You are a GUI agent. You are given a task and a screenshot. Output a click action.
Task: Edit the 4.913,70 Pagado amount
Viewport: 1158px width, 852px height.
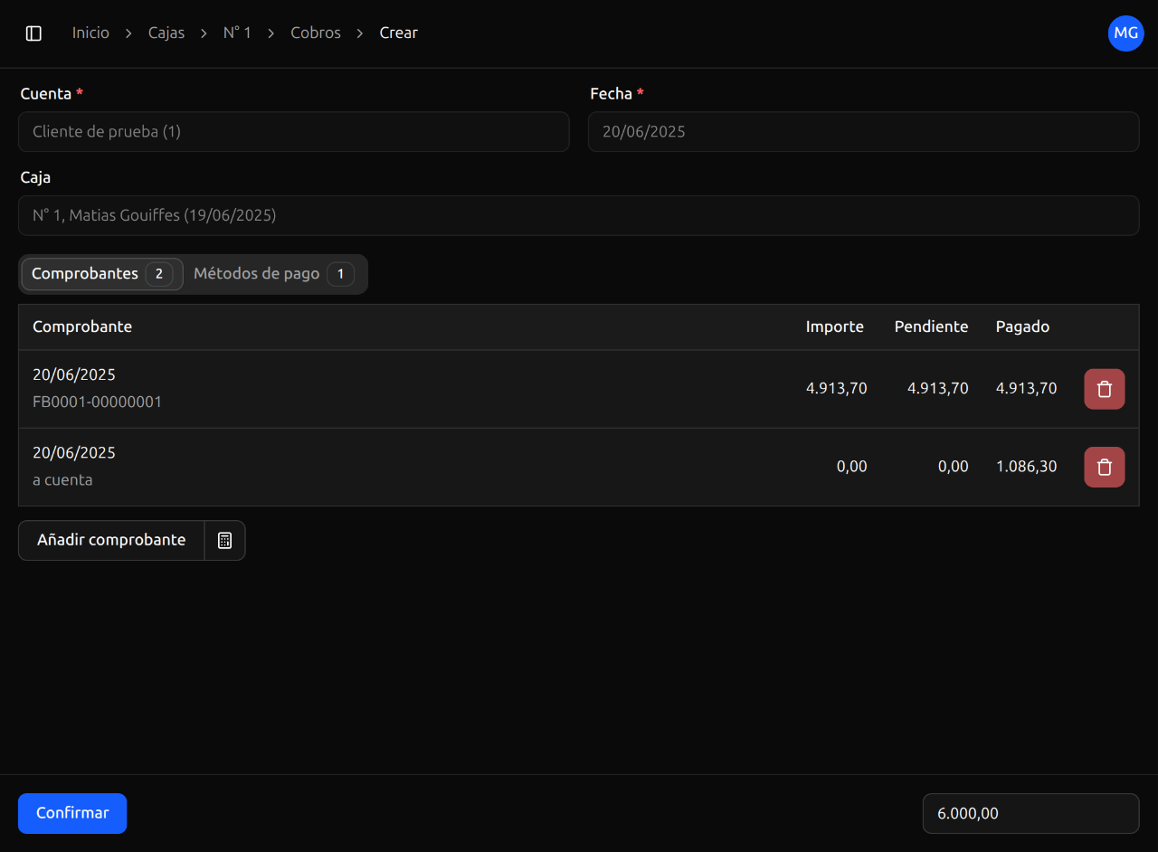point(1026,389)
